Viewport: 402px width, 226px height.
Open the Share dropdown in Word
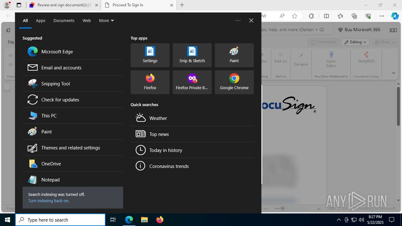385,42
